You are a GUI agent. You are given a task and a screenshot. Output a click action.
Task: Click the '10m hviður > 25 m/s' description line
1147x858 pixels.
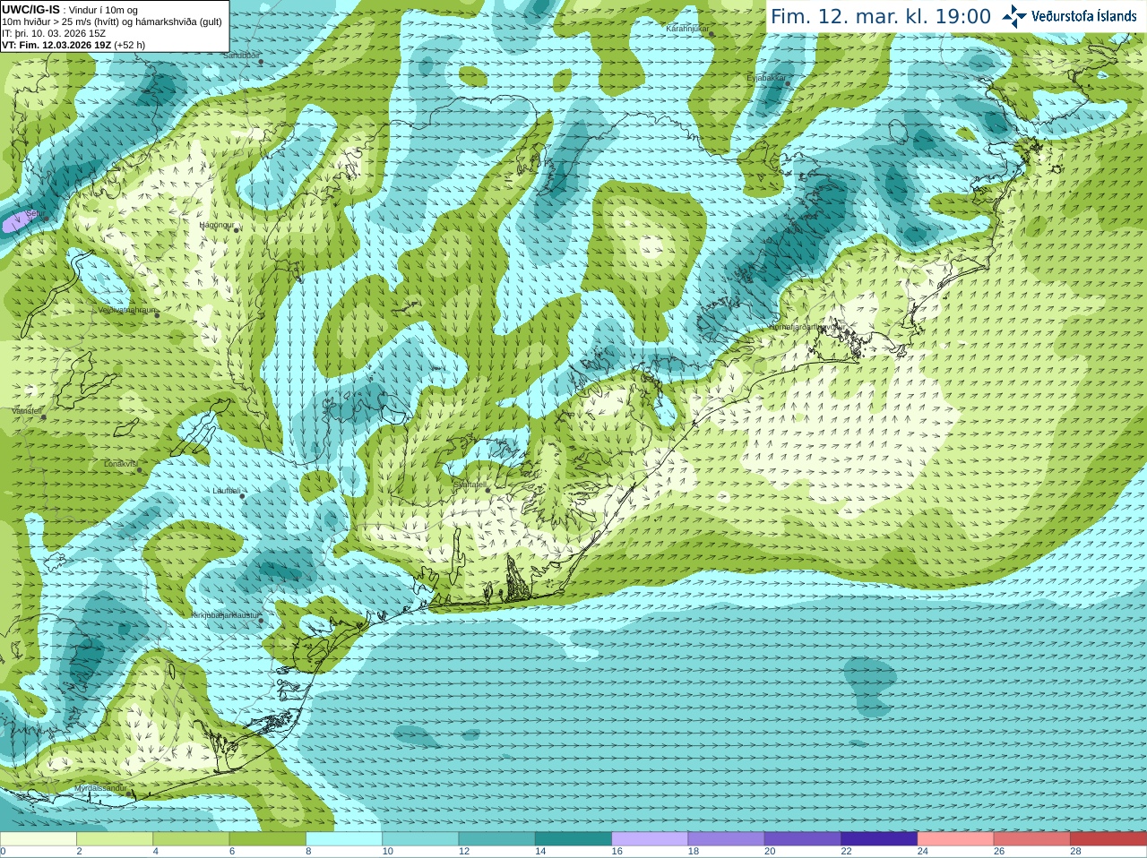click(112, 21)
